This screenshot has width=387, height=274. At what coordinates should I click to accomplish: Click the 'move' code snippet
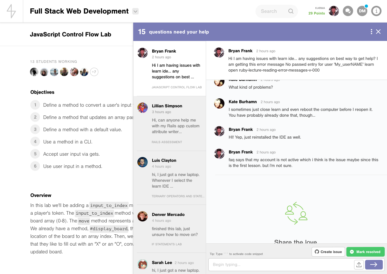[84, 221]
